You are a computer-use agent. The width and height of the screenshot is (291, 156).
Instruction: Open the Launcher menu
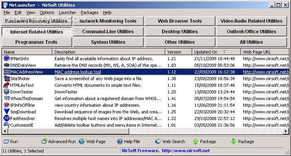[x=67, y=12]
